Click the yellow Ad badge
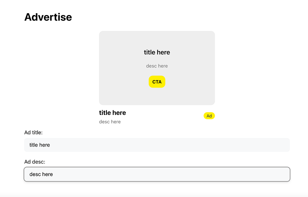The width and height of the screenshot is (308, 197). (x=209, y=116)
